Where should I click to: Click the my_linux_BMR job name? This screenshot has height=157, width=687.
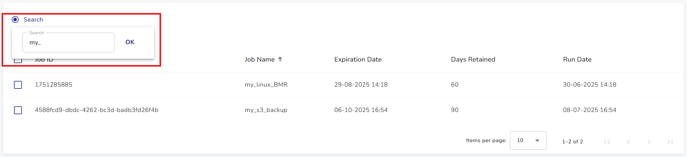[x=266, y=85]
